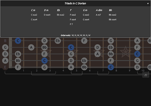151x106 pixels.
Task: Close the Triads in C Dorian panel
Action: [x=148, y=4]
